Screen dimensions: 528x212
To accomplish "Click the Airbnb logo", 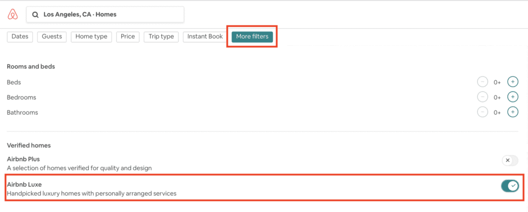I will (12, 14).
